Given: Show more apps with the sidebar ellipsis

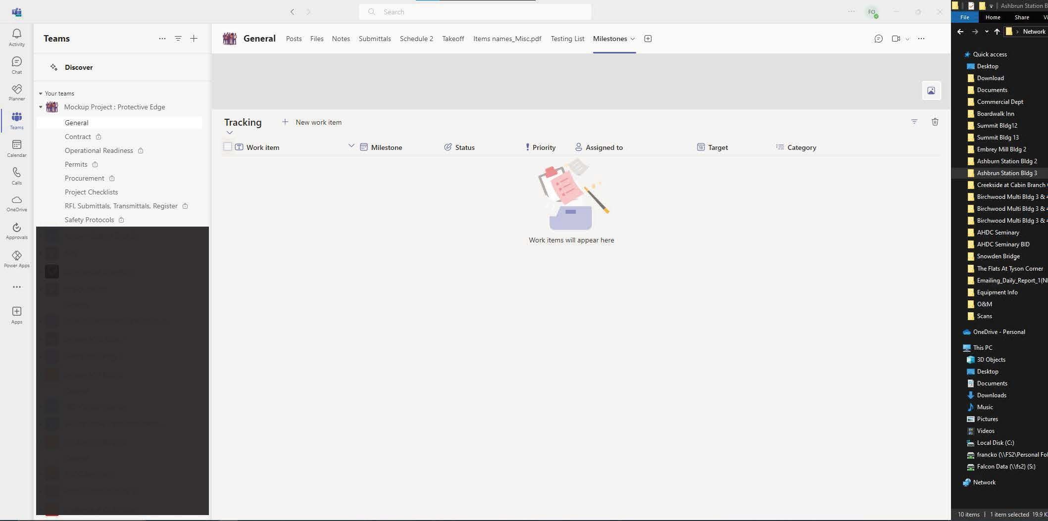Looking at the screenshot, I should [x=17, y=287].
